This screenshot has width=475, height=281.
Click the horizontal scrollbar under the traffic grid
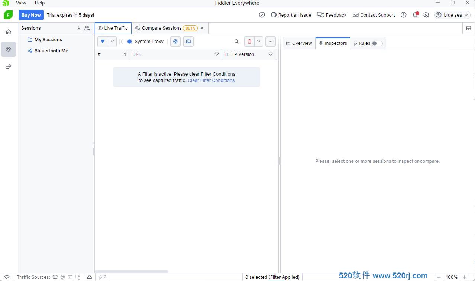coord(132,272)
